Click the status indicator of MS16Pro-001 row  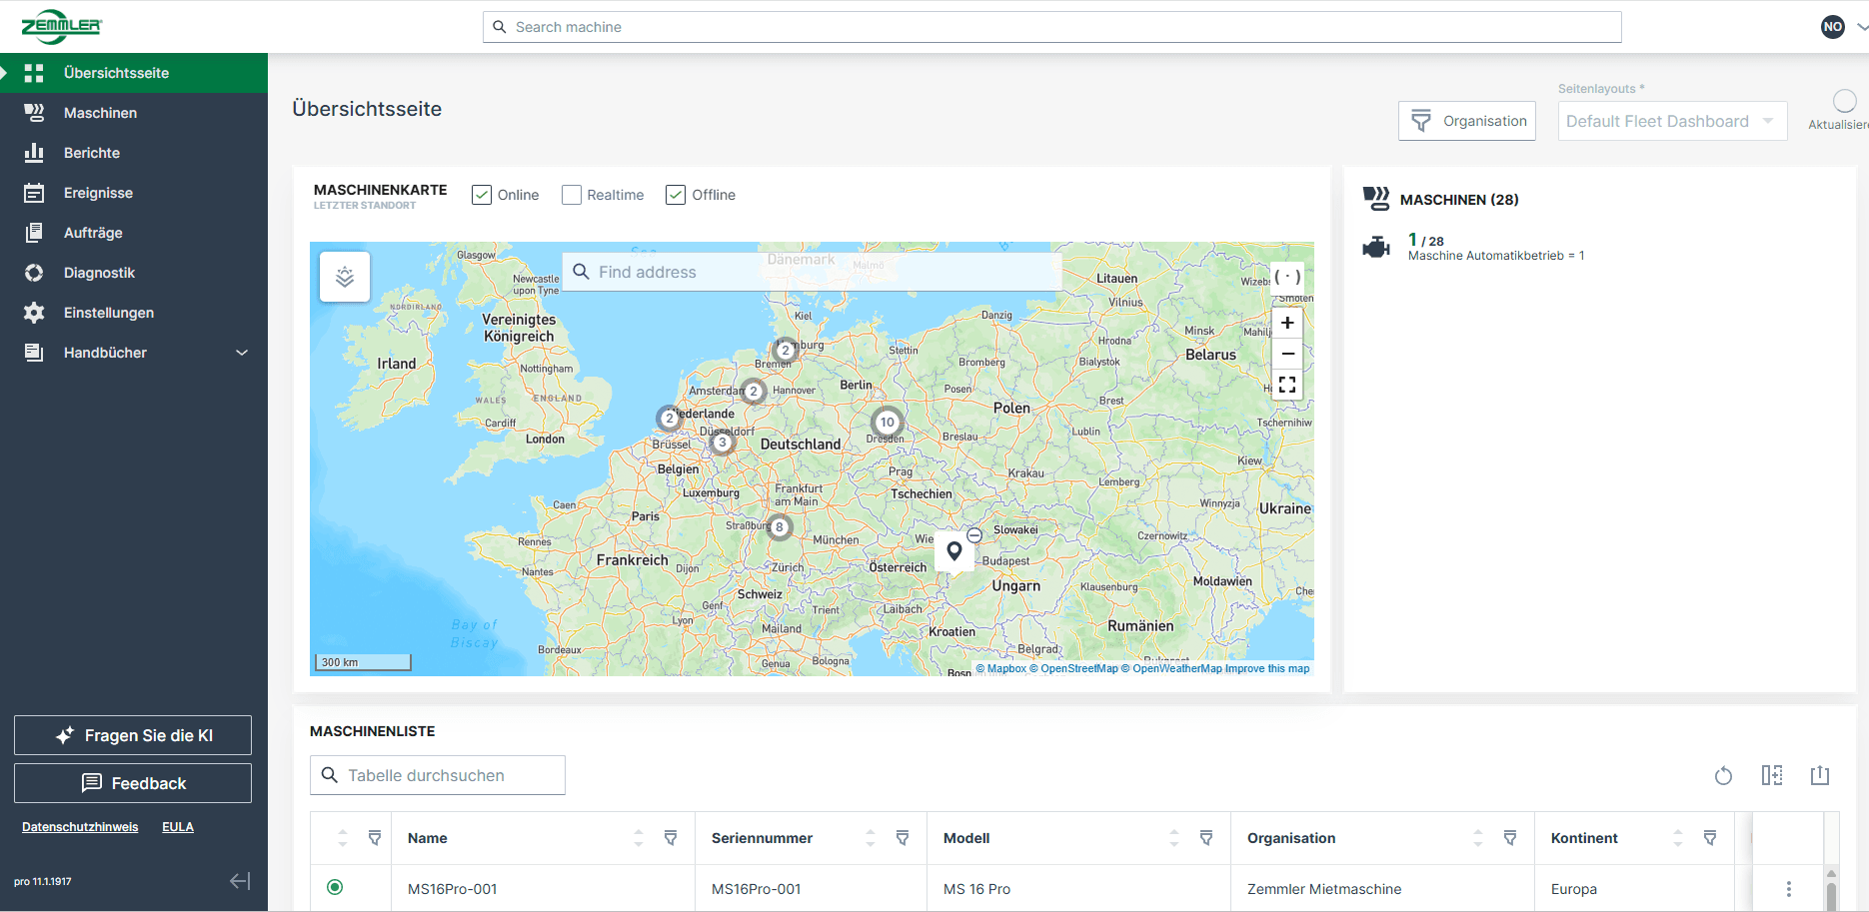[335, 887]
